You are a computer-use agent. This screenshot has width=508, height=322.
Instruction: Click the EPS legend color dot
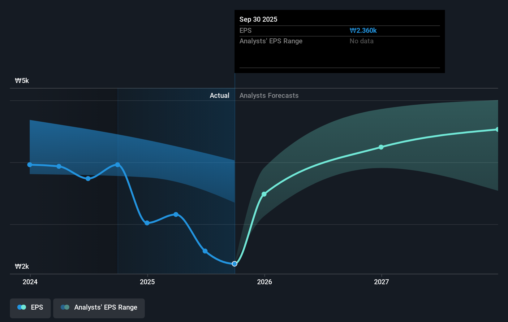[x=21, y=307]
